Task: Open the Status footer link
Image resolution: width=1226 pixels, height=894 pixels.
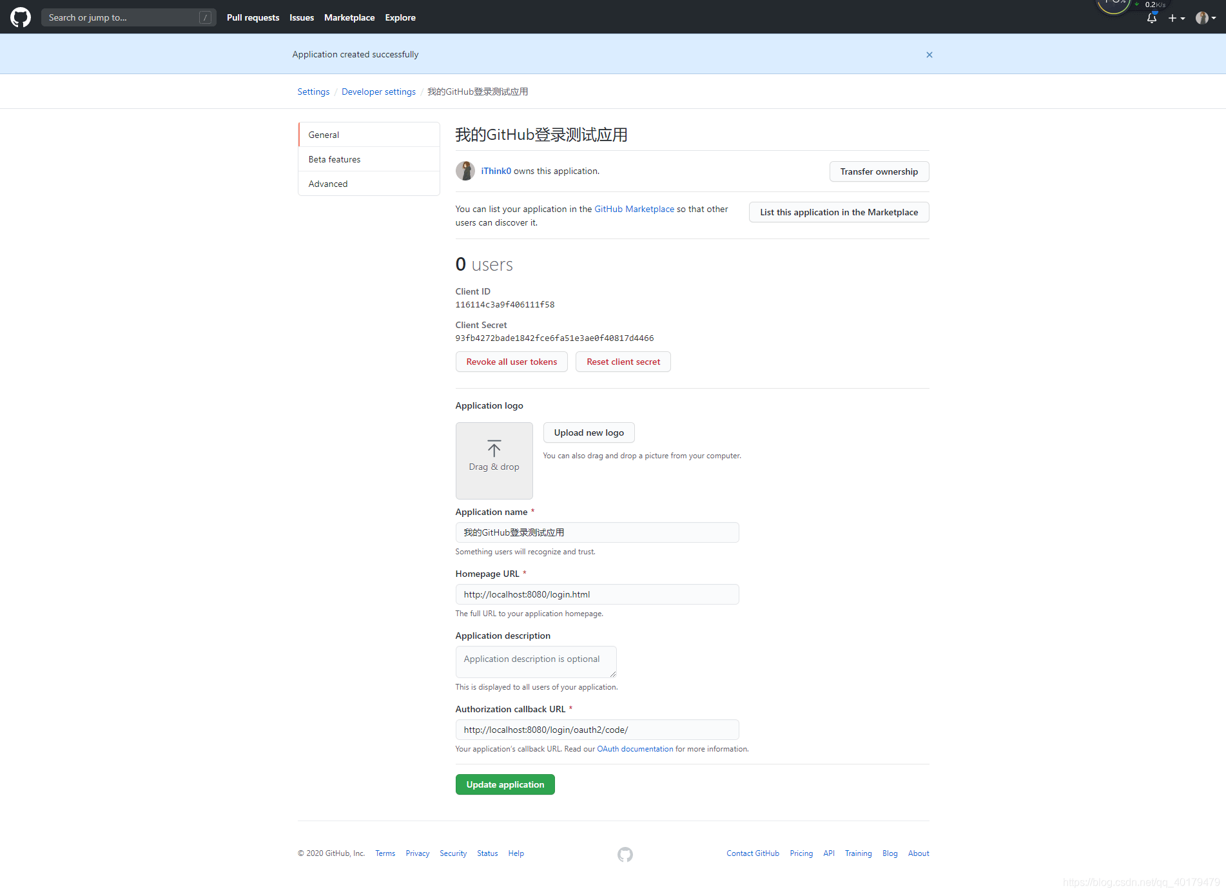Action: (487, 853)
